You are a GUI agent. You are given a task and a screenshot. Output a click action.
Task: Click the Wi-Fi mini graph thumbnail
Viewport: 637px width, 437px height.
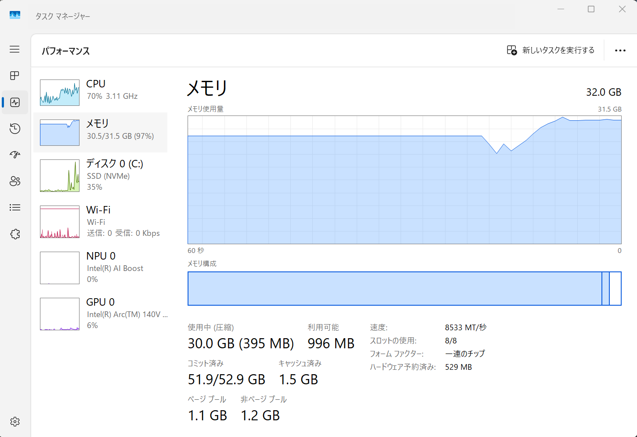pyautogui.click(x=60, y=222)
